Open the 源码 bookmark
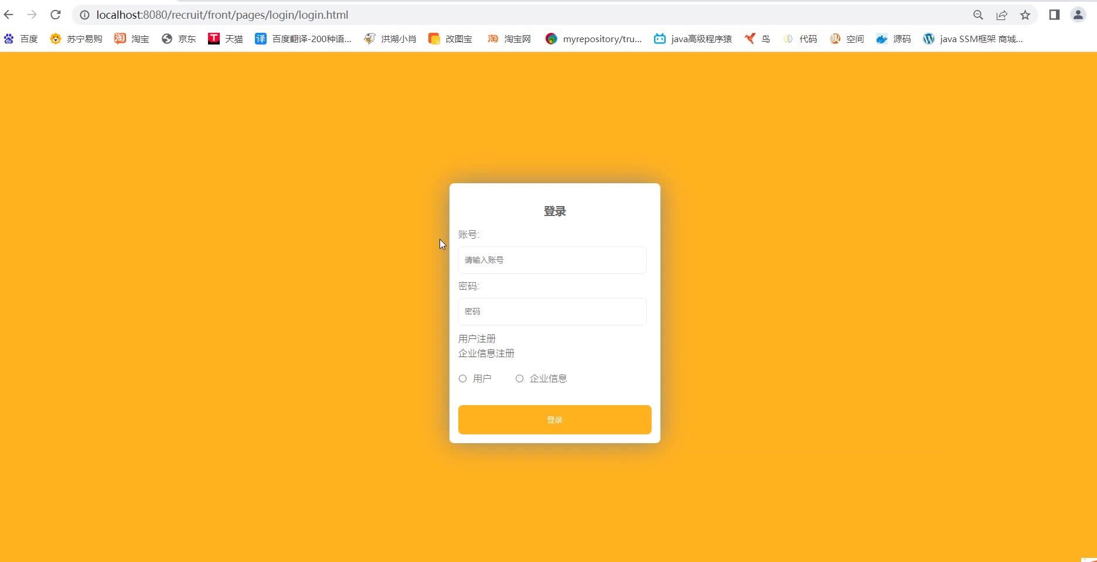This screenshot has width=1097, height=562. pyautogui.click(x=894, y=39)
